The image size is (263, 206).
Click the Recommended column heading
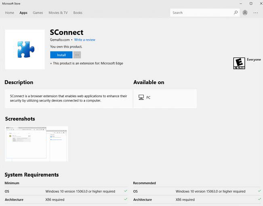point(144,183)
